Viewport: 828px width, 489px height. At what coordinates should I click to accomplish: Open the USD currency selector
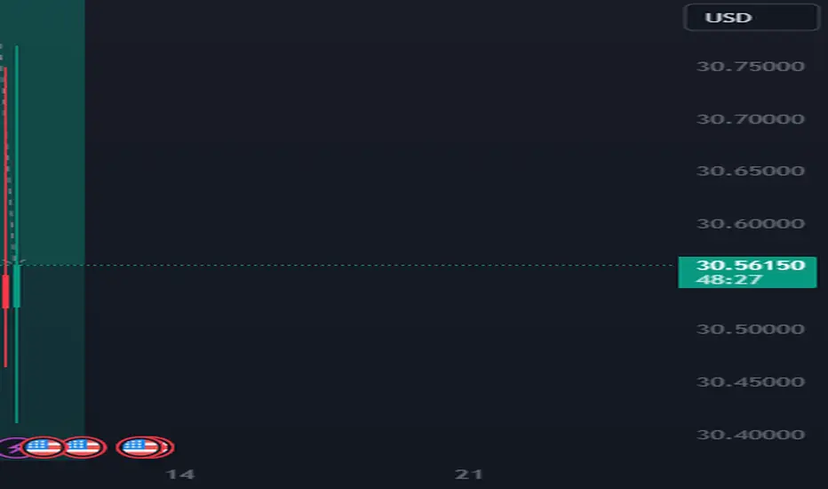tap(751, 18)
